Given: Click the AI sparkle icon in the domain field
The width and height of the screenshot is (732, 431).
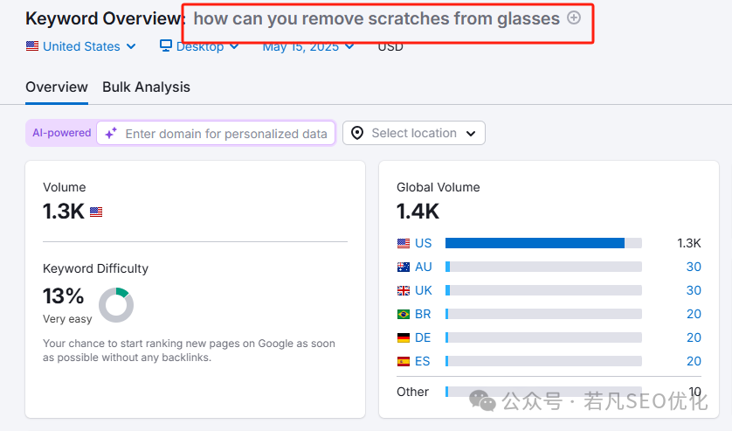Looking at the screenshot, I should point(111,134).
